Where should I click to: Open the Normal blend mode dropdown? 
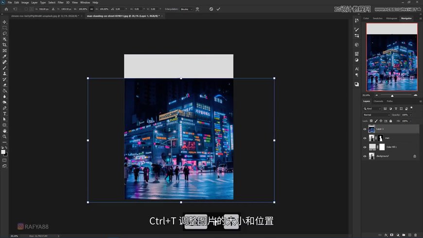(376, 115)
